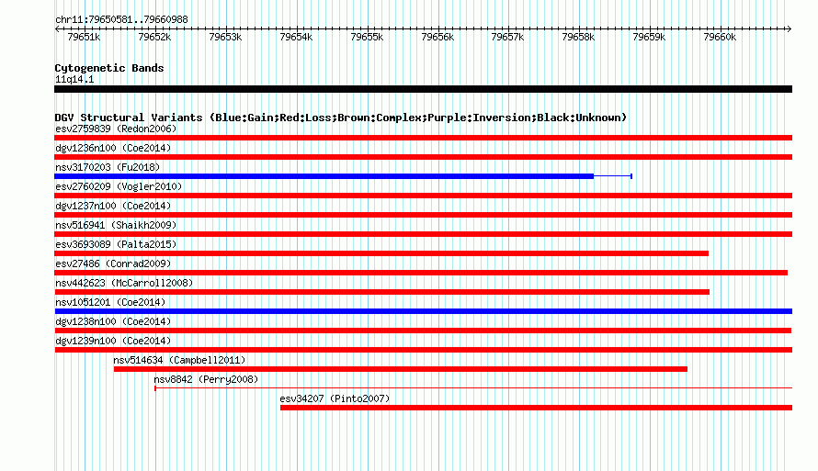Click the black 11q14.1 cytogenetic band bar
Screen dimensions: 818x471
pyautogui.click(x=423, y=89)
